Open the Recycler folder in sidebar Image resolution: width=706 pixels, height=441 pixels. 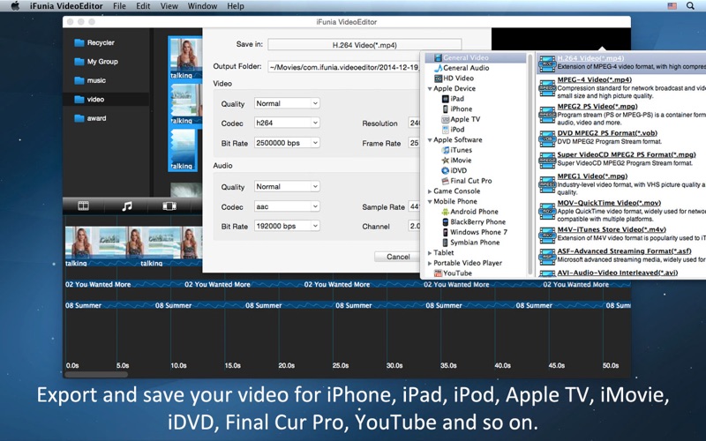click(x=94, y=42)
